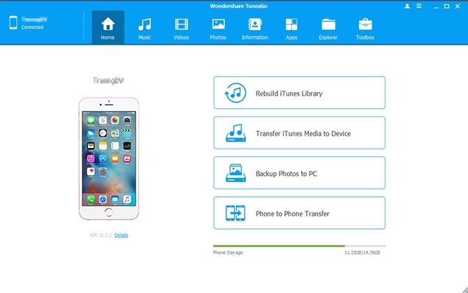Click Rebuild iTunes Library button
The width and height of the screenshot is (468, 293).
pyautogui.click(x=300, y=93)
